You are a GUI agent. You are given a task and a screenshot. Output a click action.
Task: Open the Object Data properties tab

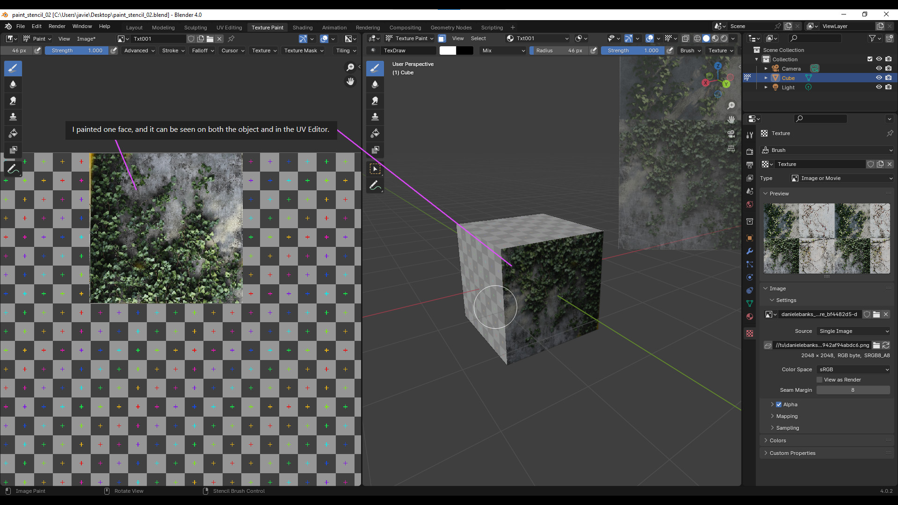point(750,303)
